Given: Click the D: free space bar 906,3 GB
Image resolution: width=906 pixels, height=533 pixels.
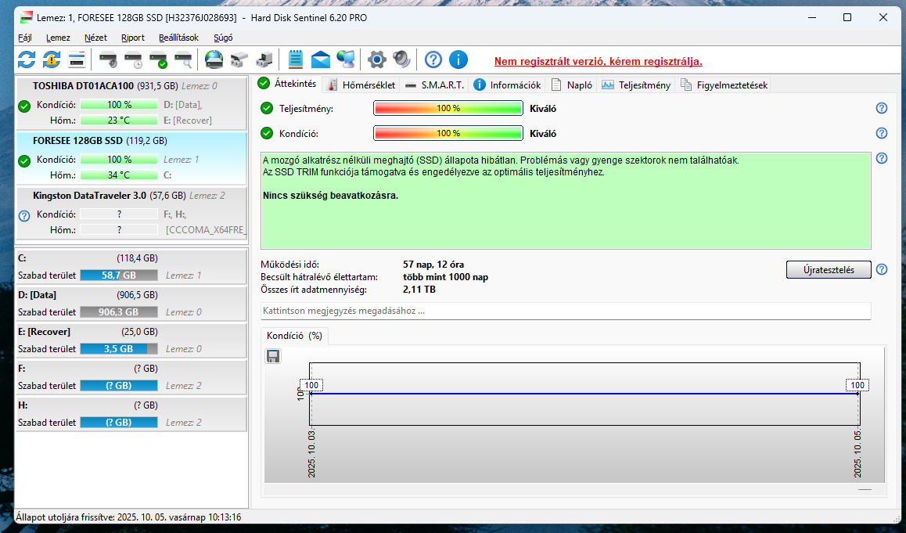Looking at the screenshot, I should [118, 312].
